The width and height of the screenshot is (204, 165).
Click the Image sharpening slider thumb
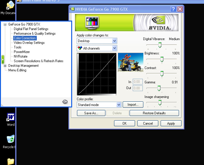[x=160, y=103]
